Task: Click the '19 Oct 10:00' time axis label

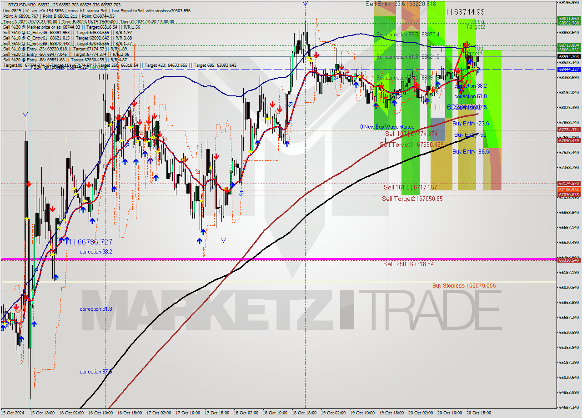Action: click(x=362, y=413)
